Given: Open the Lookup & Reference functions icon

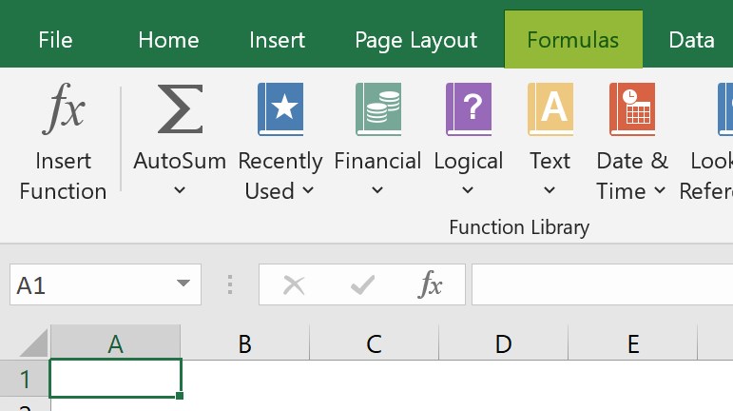Looking at the screenshot, I should point(725,109).
